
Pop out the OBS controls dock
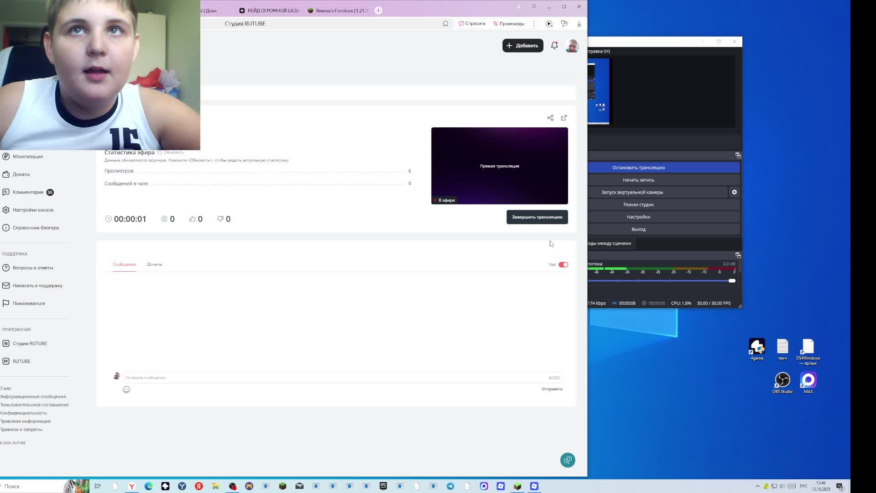[738, 156]
